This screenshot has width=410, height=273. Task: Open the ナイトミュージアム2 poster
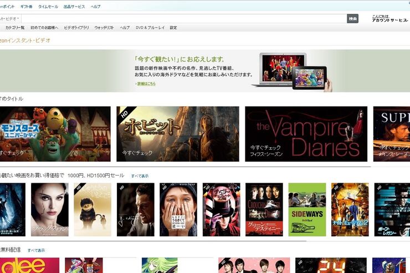[x=350, y=209]
